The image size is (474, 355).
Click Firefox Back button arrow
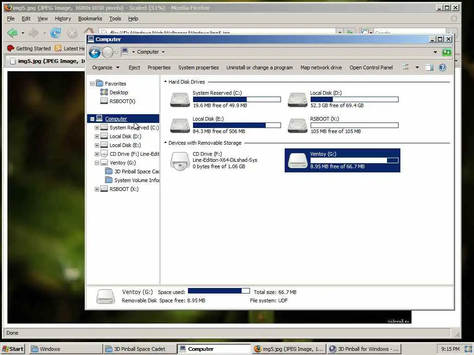click(12, 33)
